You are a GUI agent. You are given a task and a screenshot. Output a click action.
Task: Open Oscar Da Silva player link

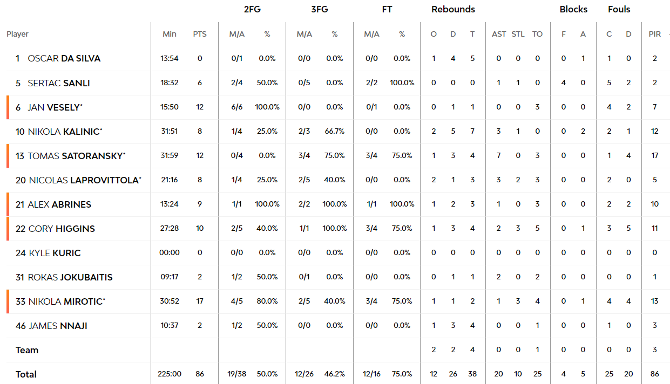click(64, 58)
